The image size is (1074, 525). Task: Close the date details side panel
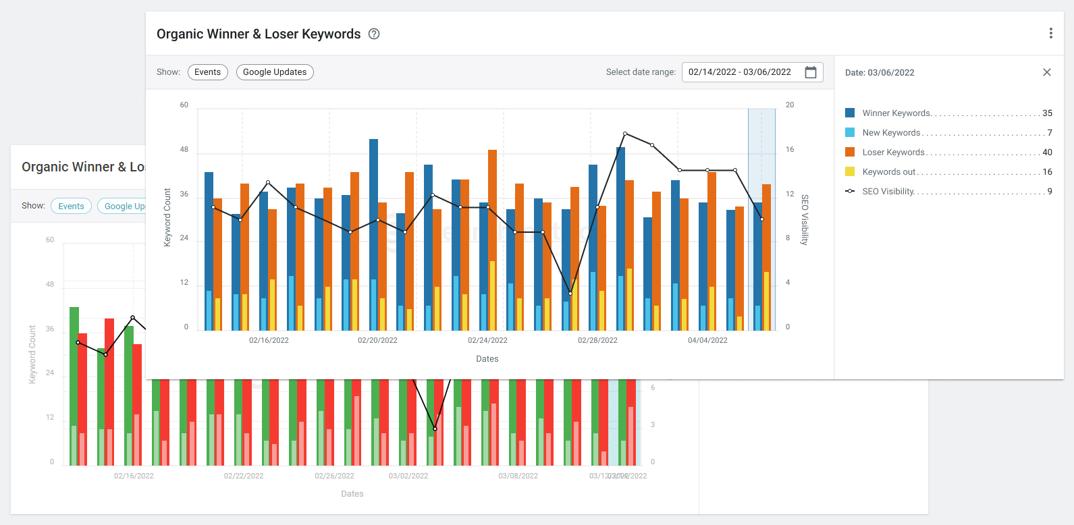1046,72
